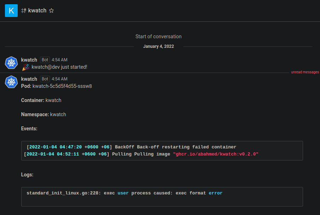Click the channel hash icon beside kwatch title
Image resolution: width=320 pixels, height=215 pixels.
point(24,11)
